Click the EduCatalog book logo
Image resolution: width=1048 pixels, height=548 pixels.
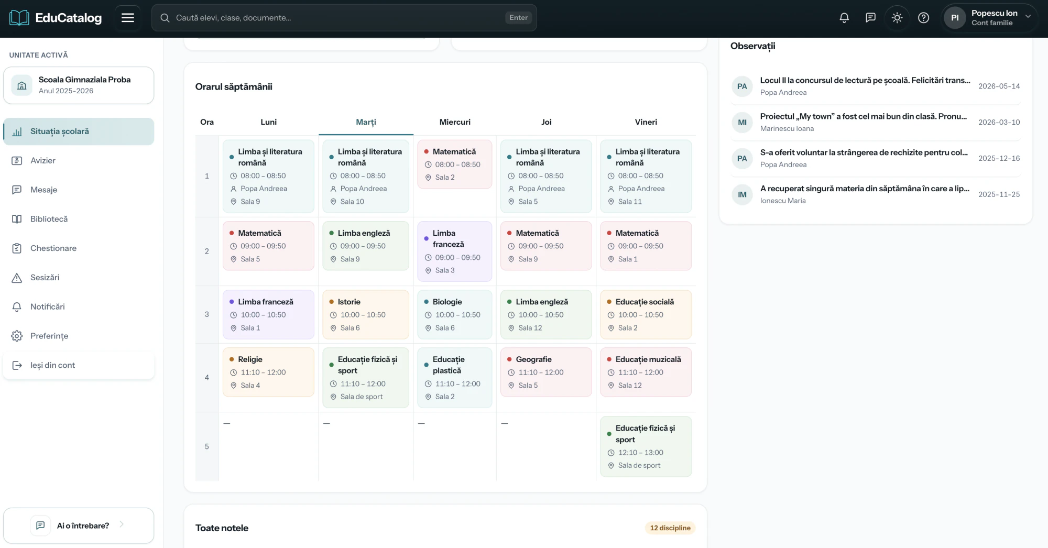19,18
